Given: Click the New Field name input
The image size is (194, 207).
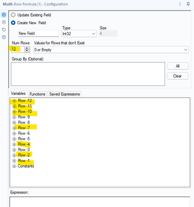Looking at the screenshot, I should point(39,34).
